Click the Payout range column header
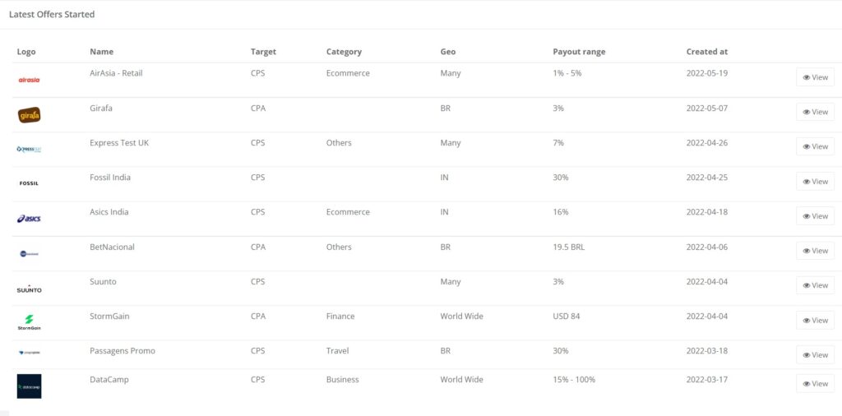This screenshot has width=842, height=416. (579, 52)
